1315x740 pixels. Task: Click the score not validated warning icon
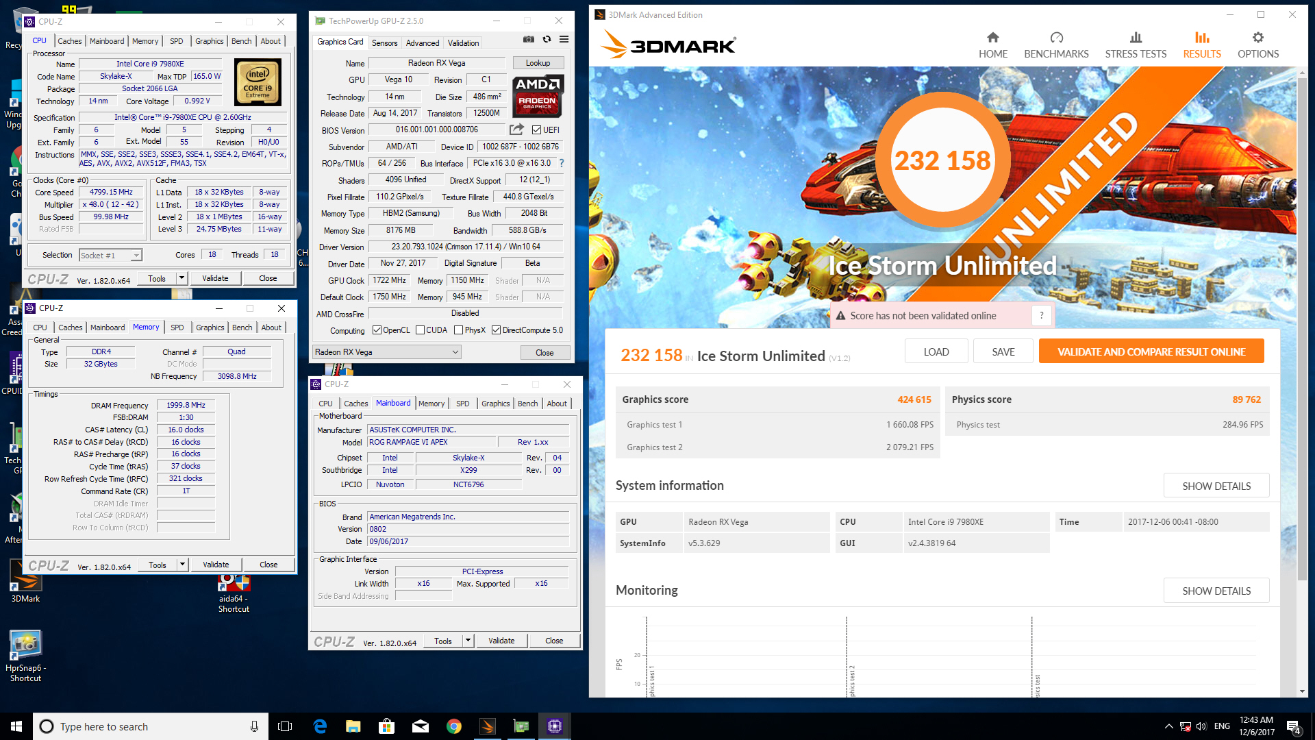[840, 316]
